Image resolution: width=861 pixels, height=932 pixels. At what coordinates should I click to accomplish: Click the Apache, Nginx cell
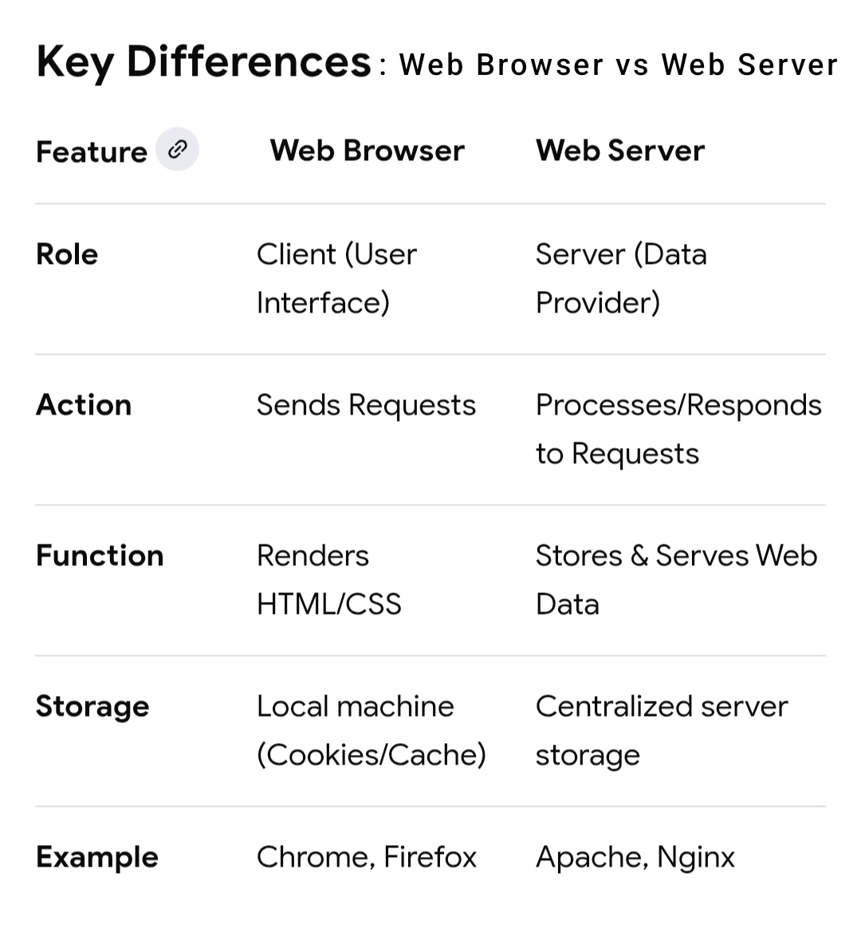pos(635,857)
